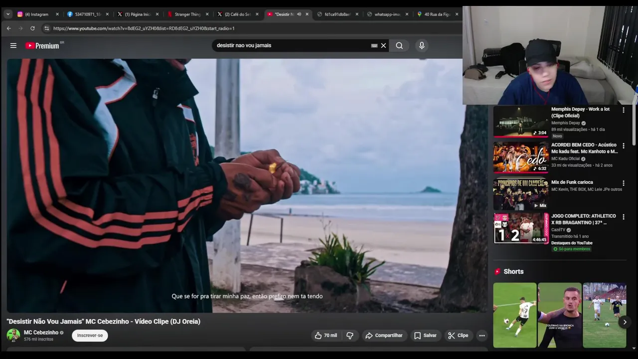Switch to the whatsapp-image tab

(x=387, y=14)
